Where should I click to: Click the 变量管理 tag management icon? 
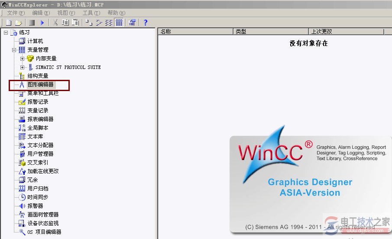[x=22, y=49]
